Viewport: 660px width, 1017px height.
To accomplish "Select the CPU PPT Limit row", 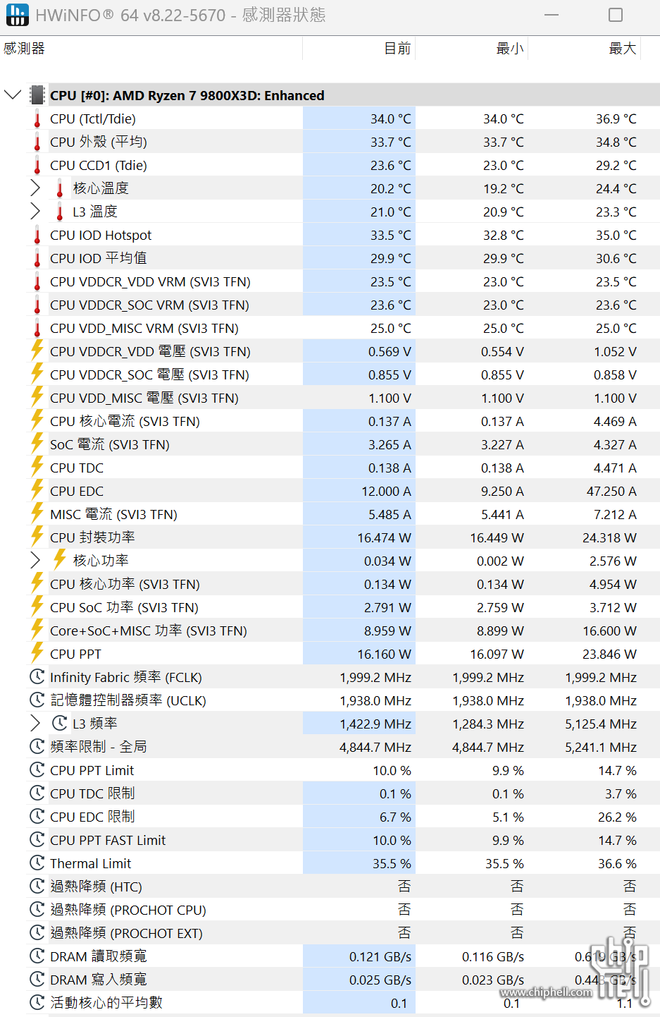I will pyautogui.click(x=343, y=770).
